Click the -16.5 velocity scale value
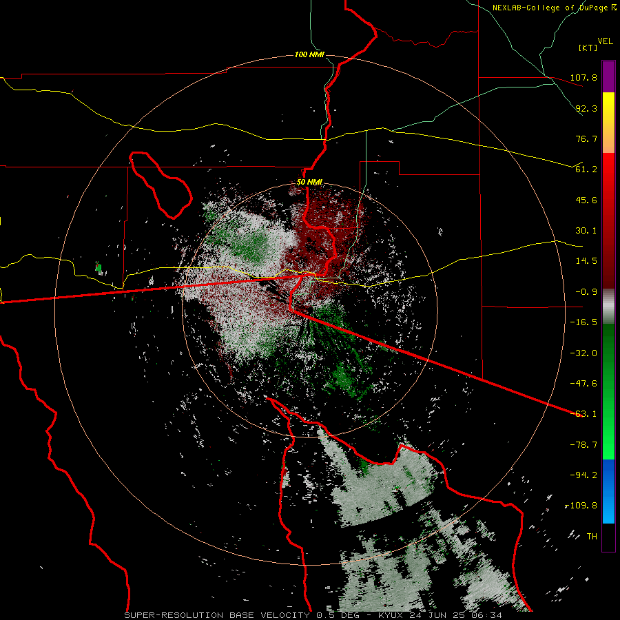 (583, 322)
